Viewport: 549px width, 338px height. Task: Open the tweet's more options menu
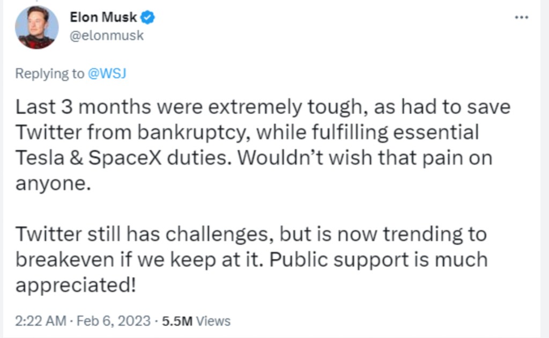pos(521,17)
